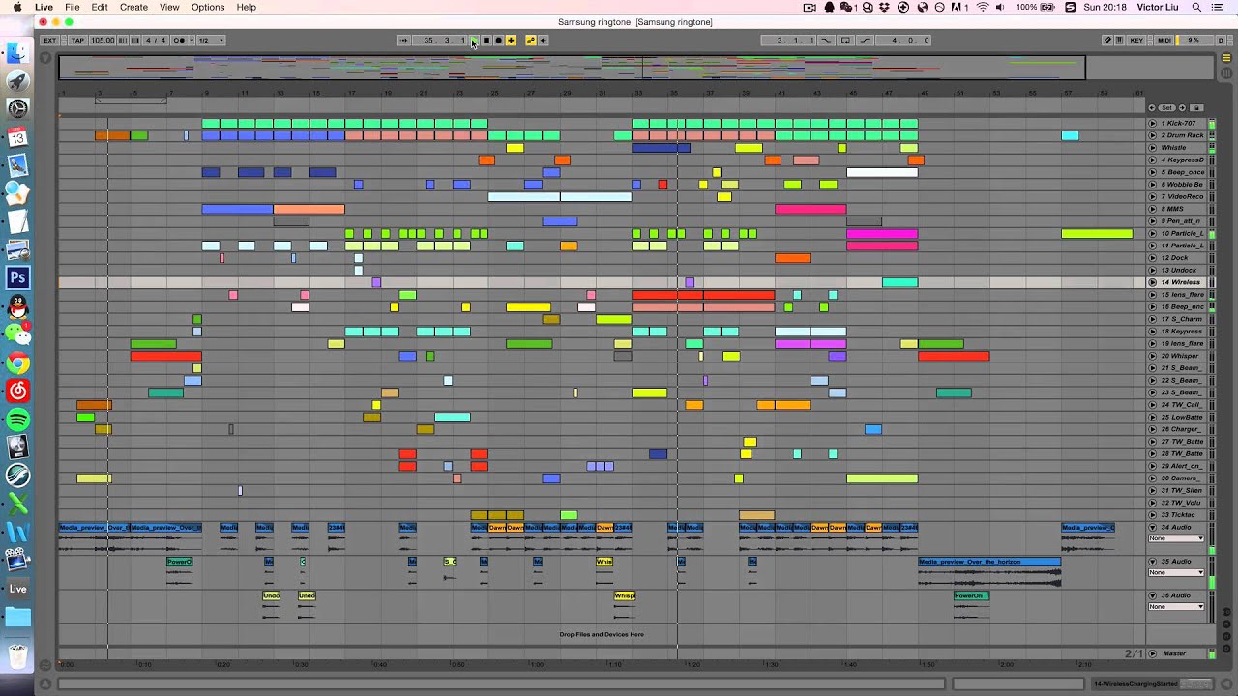Click the round Arrangement Record button
Screen dimensions: 1238x696
pos(499,41)
